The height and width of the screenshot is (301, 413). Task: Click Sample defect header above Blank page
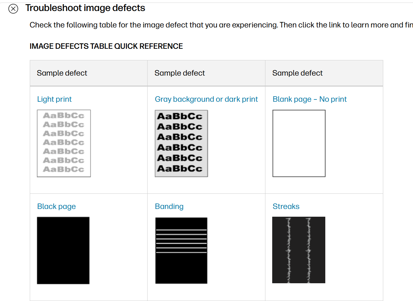(x=297, y=73)
